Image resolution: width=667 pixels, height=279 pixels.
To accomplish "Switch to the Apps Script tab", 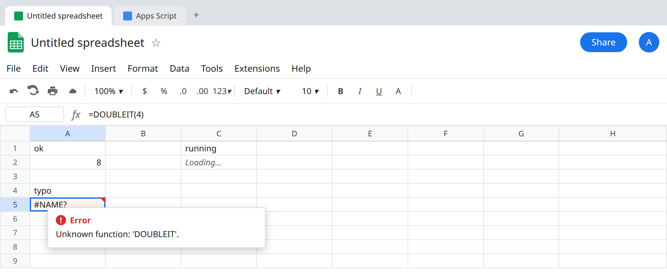I will [x=150, y=16].
